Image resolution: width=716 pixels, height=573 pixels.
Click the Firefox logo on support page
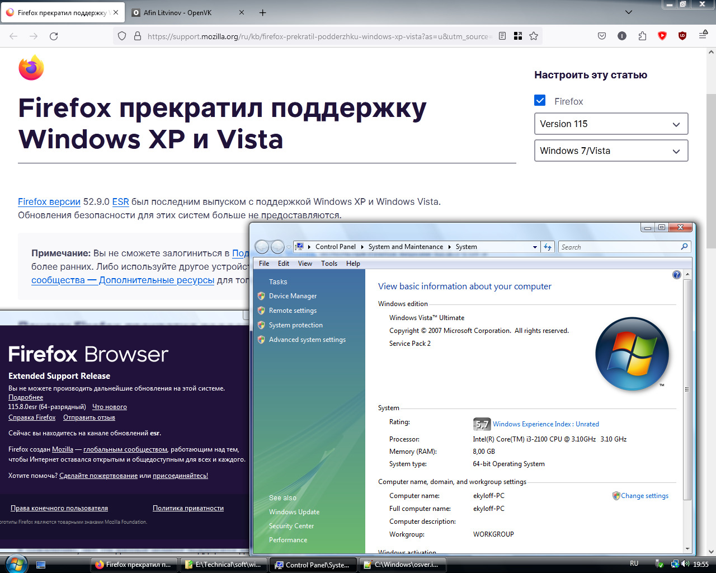31,68
